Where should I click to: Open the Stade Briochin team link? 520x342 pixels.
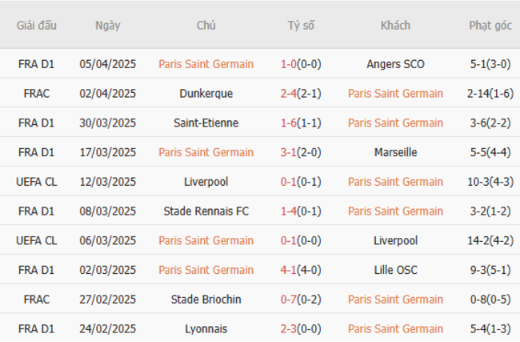(x=206, y=300)
